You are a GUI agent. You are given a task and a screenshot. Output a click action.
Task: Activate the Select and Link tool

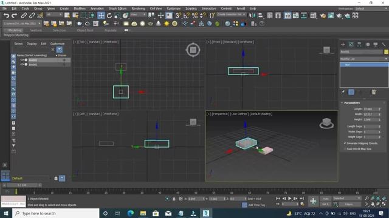(24, 16)
